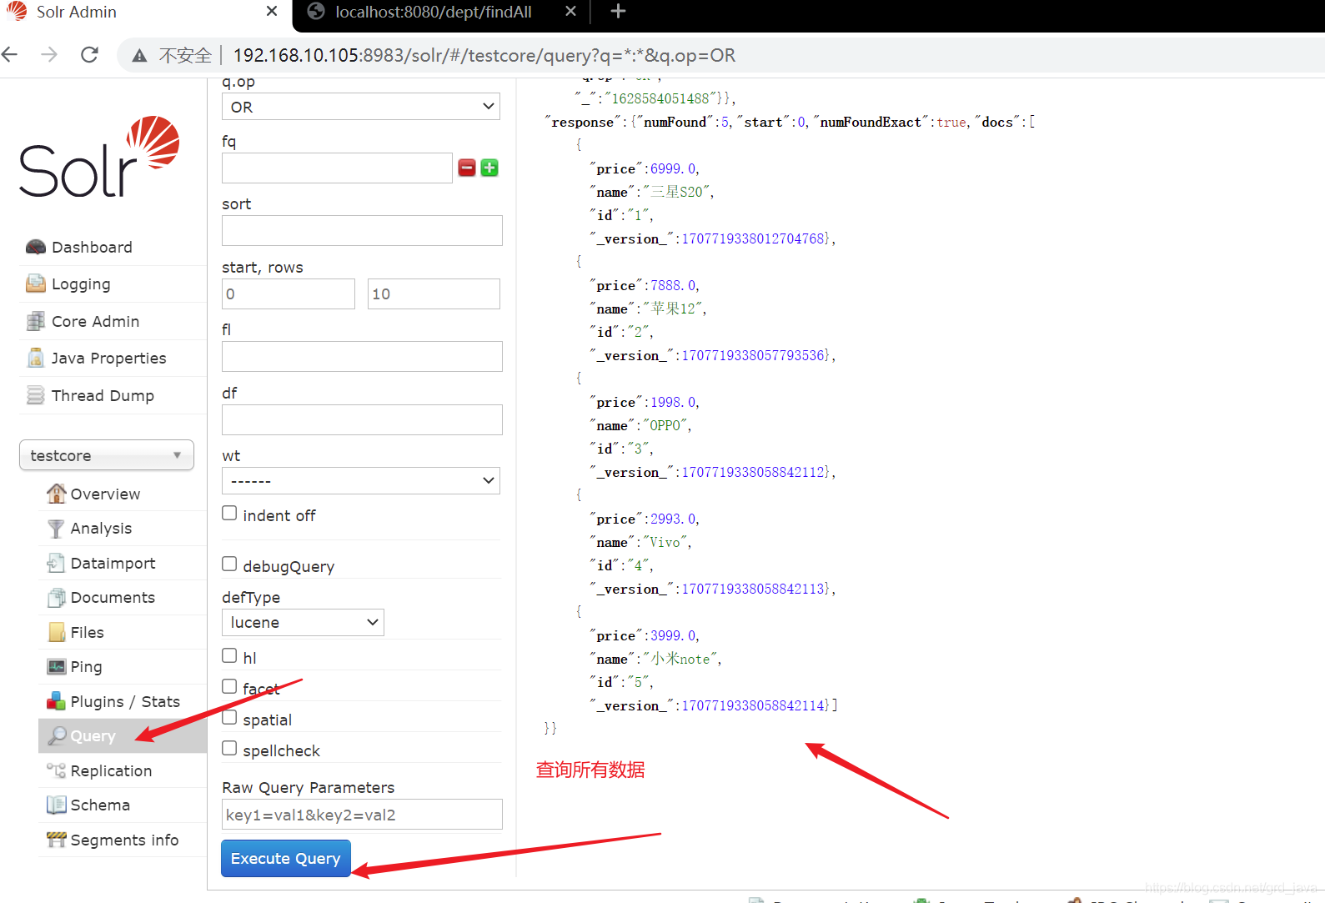Go back with browser back arrow

pos(10,55)
